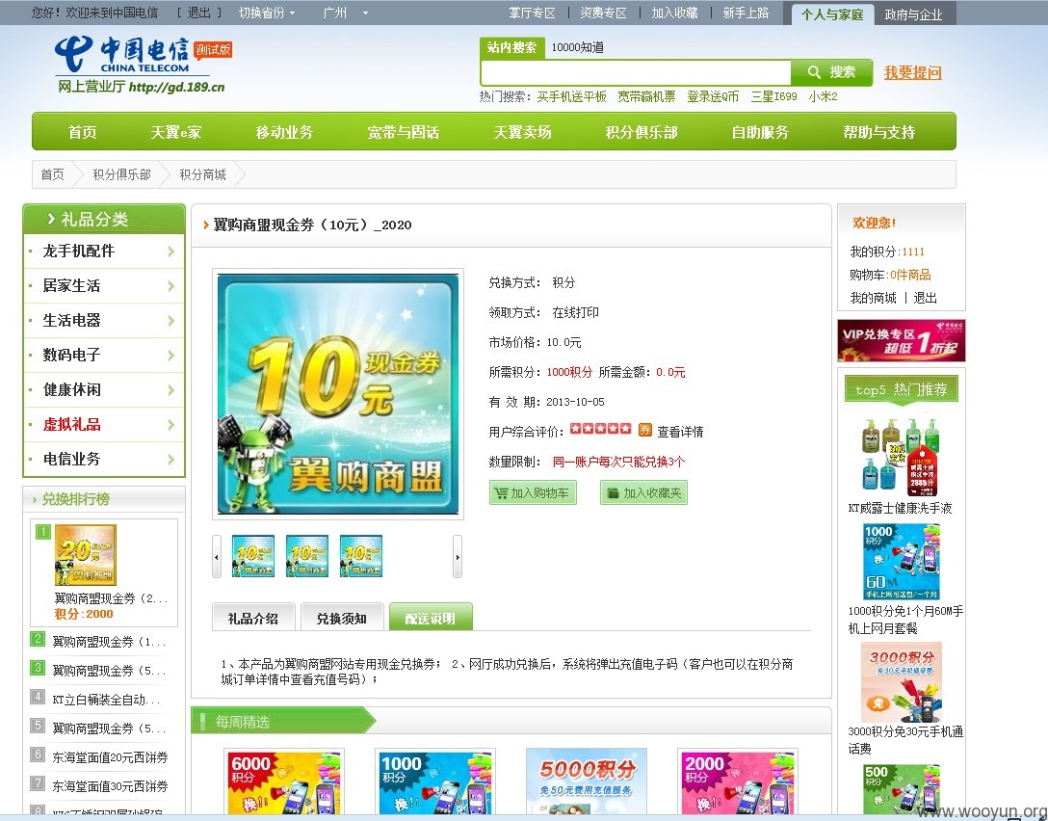Screen dimensions: 1048x821
Task: Open the 宽带与固话 navigation menu
Action: click(403, 132)
